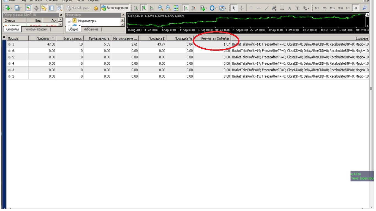The height and width of the screenshot is (211, 376).
Task: Expand the Индикаторы tree node
Action: pos(69,21)
